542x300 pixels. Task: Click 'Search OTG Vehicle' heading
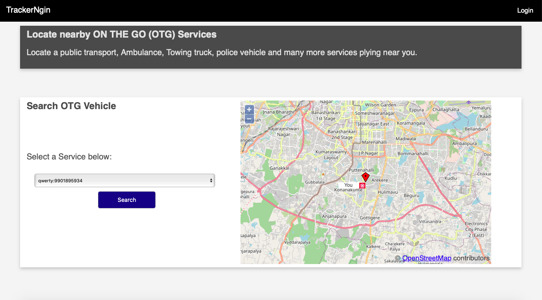tap(71, 106)
